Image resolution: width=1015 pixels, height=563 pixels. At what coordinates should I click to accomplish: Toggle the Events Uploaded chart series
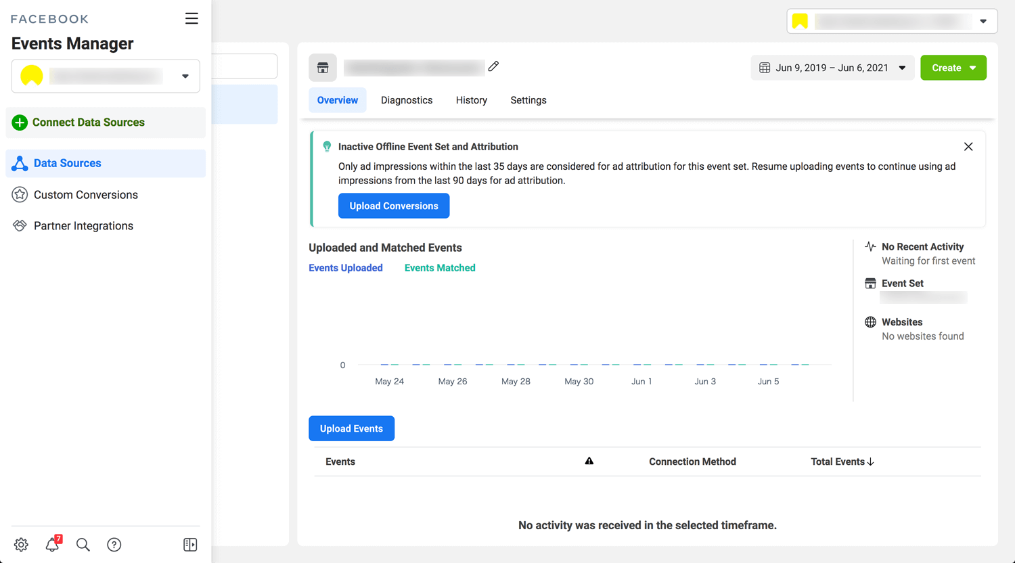[x=346, y=268]
